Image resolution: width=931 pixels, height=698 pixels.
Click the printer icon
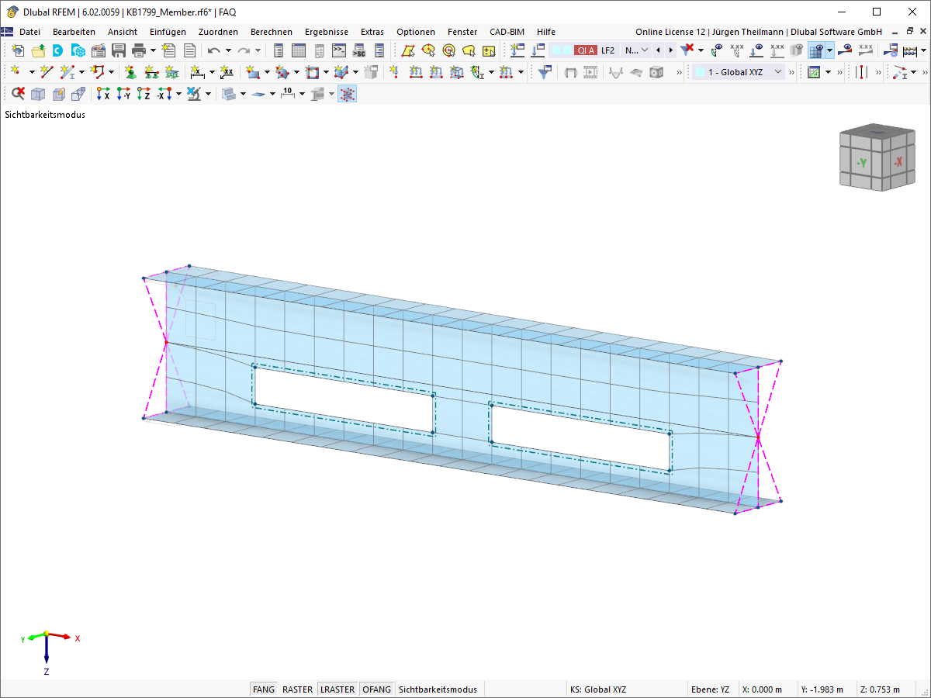click(139, 50)
